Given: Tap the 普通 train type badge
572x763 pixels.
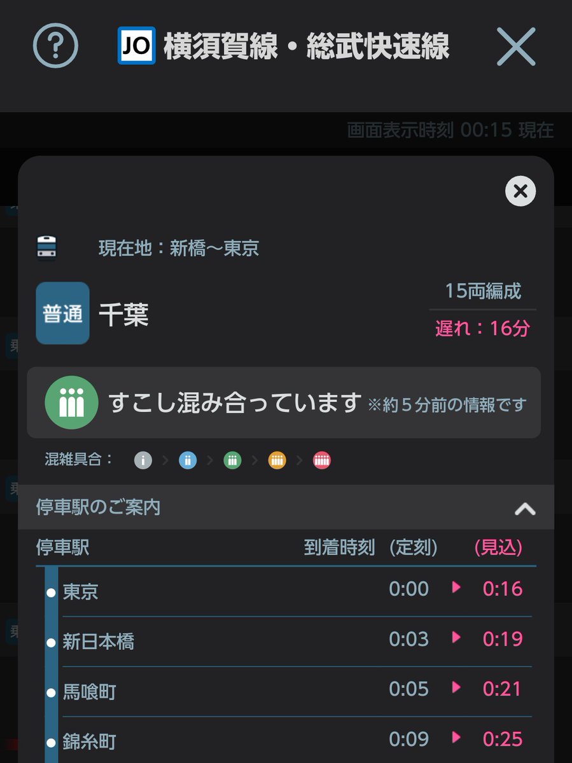Looking at the screenshot, I should pyautogui.click(x=62, y=313).
